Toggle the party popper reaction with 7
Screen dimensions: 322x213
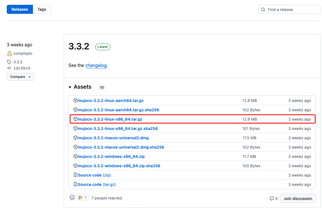click(83, 198)
